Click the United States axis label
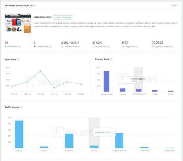 coord(107,94)
